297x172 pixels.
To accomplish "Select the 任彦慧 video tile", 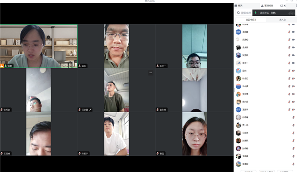I will pos(116,90).
